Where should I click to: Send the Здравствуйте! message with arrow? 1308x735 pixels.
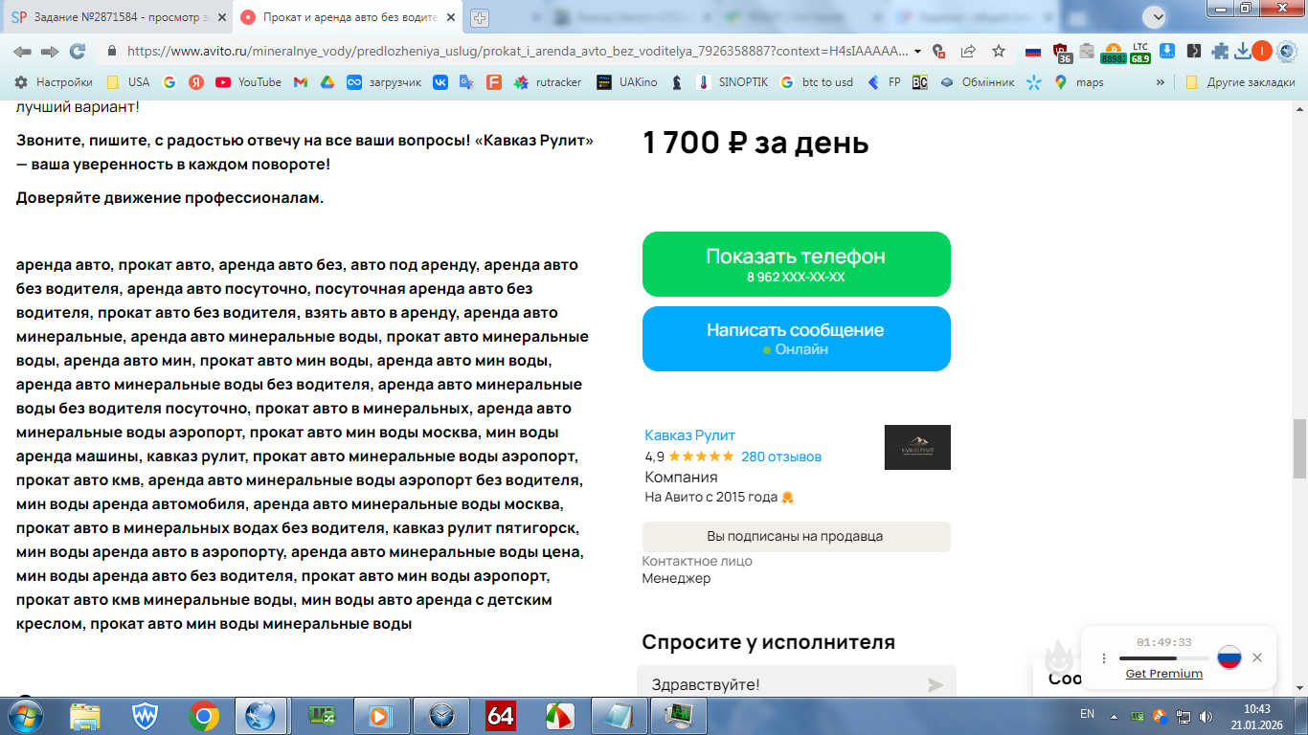pos(936,684)
